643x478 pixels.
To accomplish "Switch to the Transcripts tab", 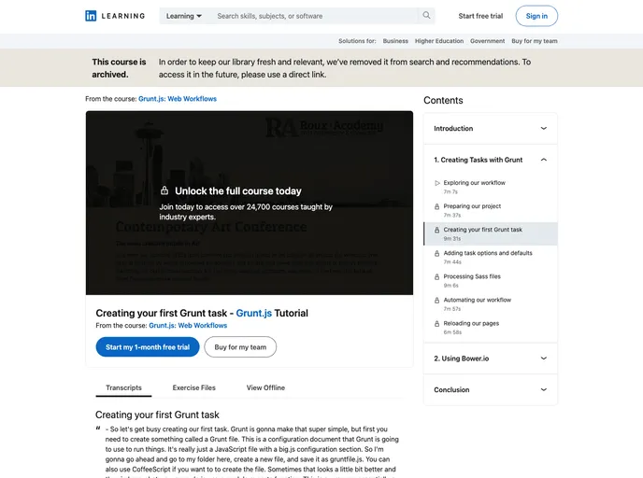I will tap(123, 387).
